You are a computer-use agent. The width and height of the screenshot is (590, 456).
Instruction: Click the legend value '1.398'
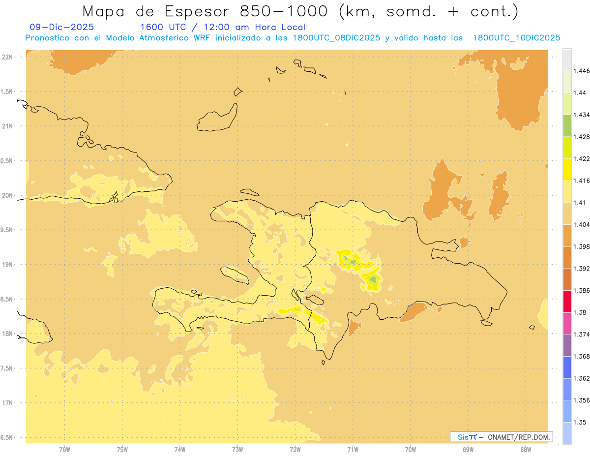pos(581,246)
